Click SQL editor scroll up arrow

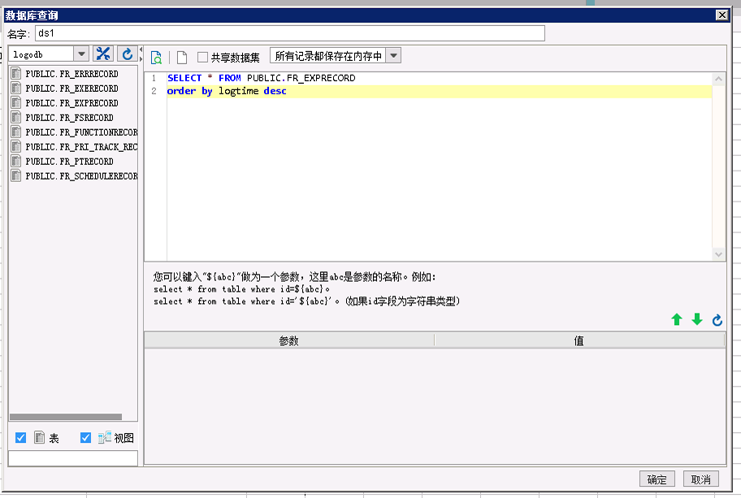click(718, 79)
